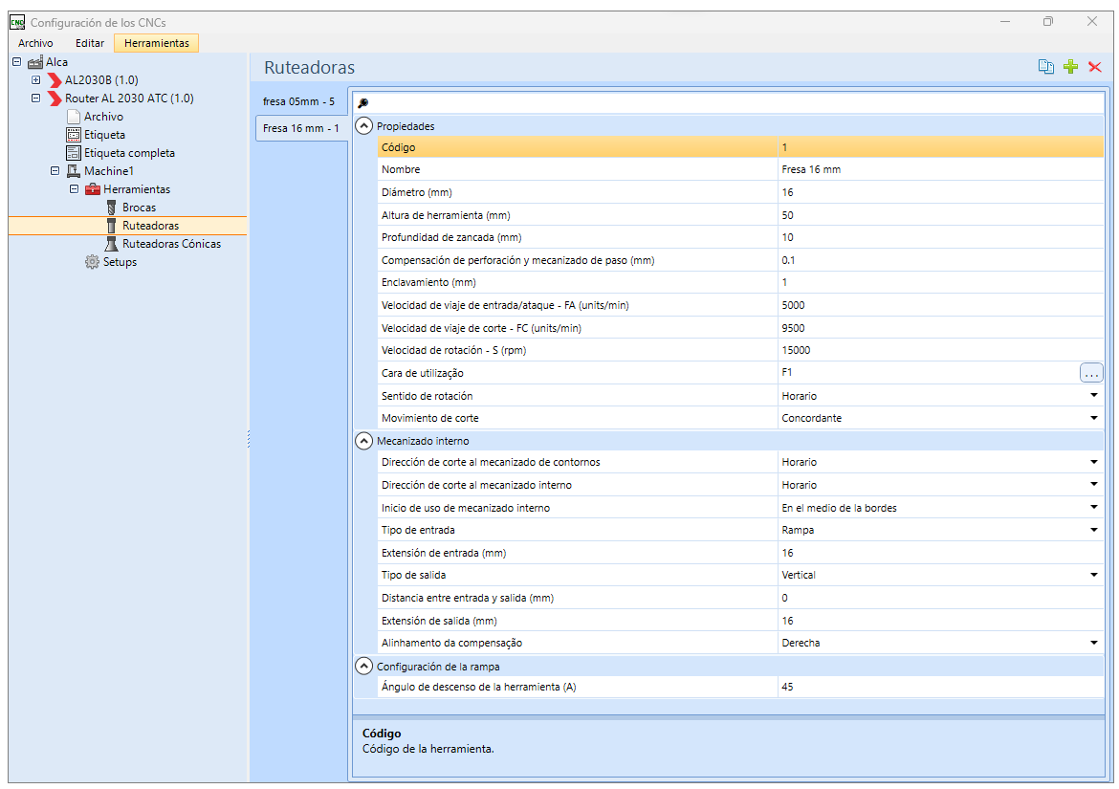Click the red Herramientas toolbox icon
1119x789 pixels.
(x=93, y=189)
